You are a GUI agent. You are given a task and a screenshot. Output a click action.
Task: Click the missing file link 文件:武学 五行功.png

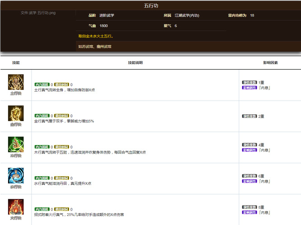(38, 13)
